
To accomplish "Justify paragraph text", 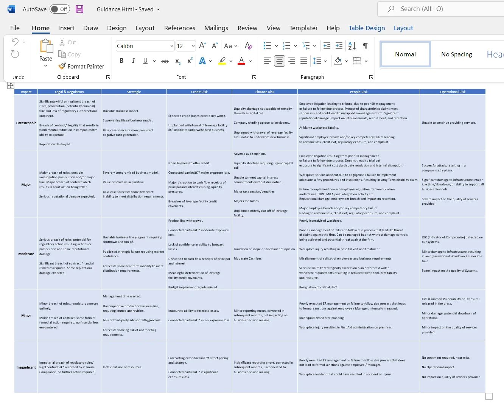I will [x=304, y=61].
